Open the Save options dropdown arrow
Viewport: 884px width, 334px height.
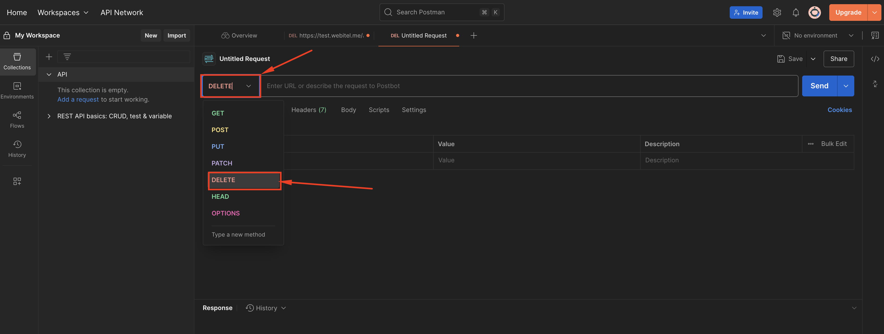tap(813, 59)
